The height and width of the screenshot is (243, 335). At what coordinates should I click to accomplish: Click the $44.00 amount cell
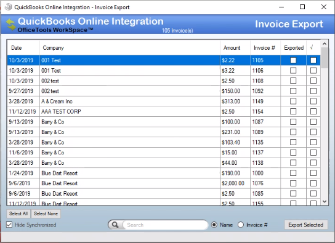[x=235, y=162]
